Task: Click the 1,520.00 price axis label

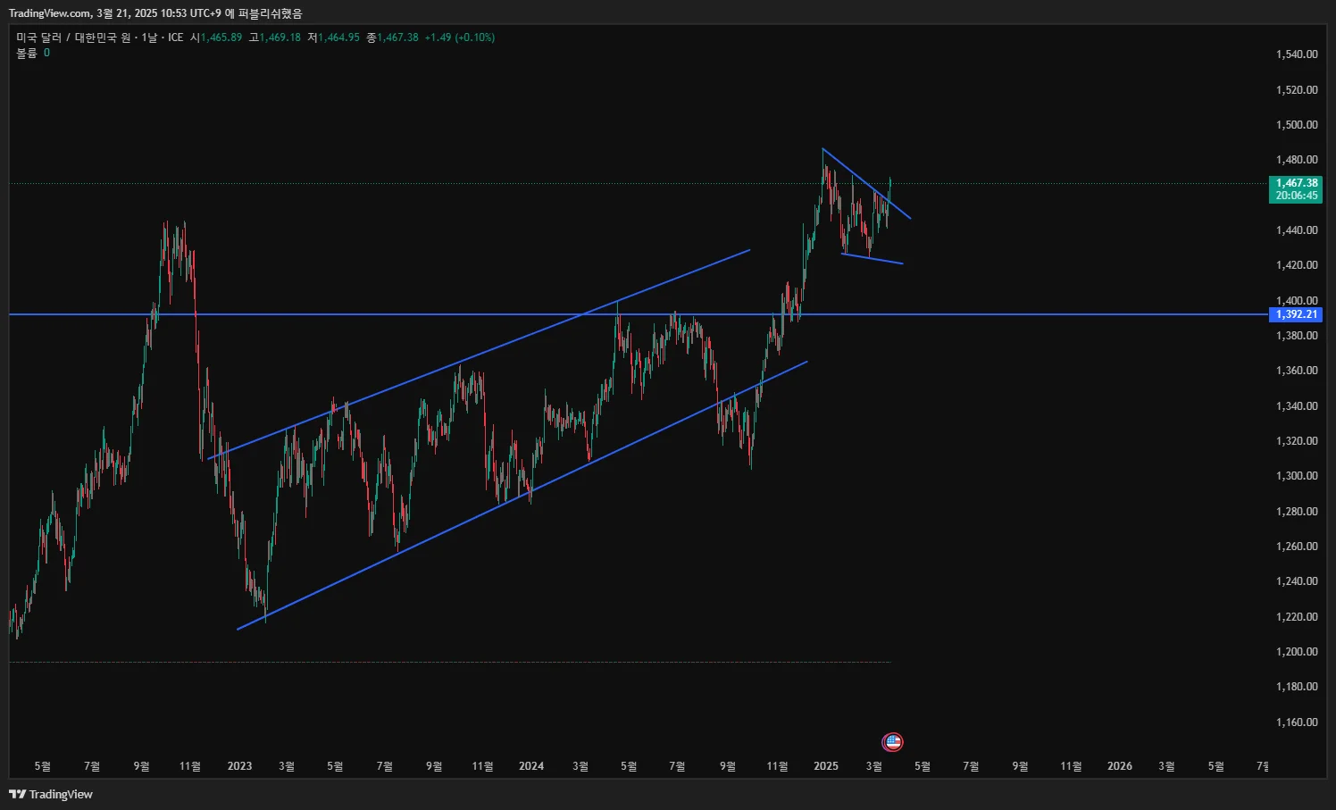Action: click(1297, 89)
